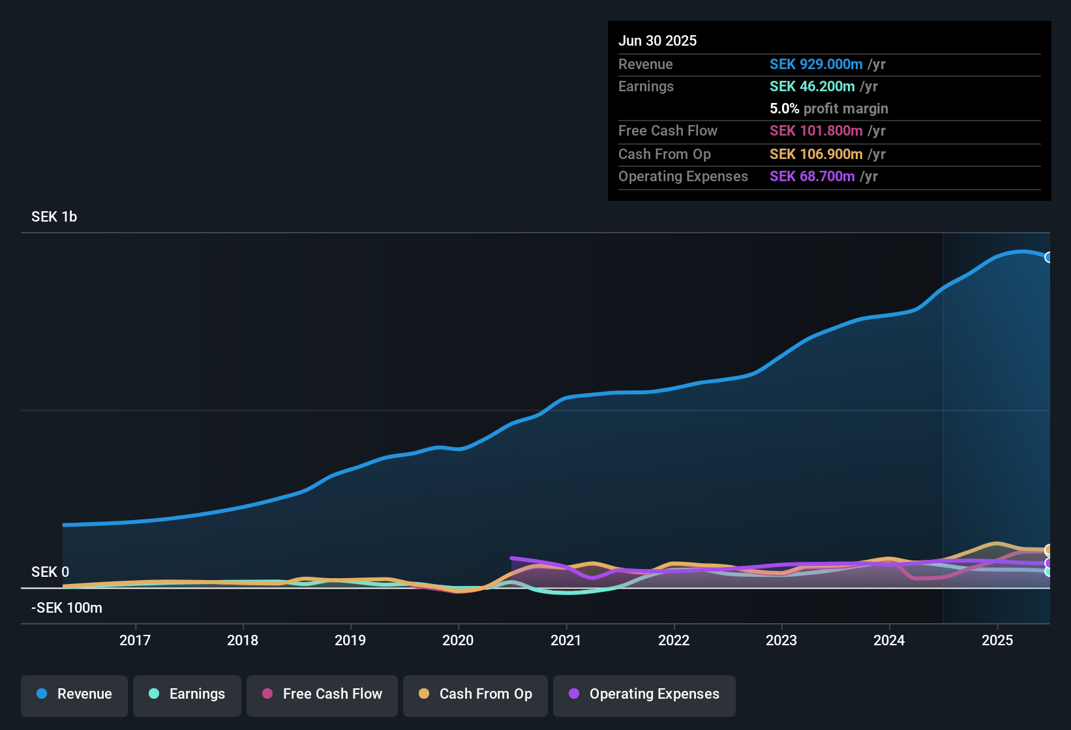Click the Earnings endpoint marker dot
The image size is (1071, 730).
coord(1049,572)
